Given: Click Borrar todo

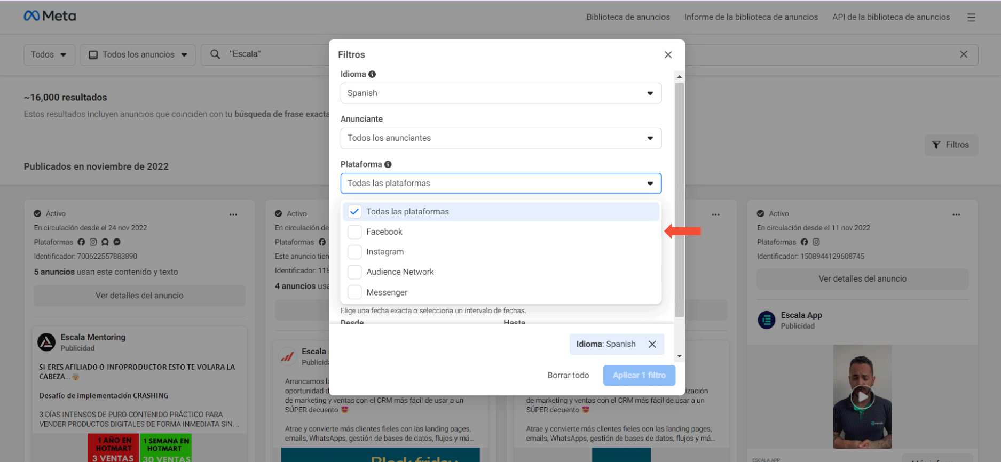Looking at the screenshot, I should (x=568, y=375).
